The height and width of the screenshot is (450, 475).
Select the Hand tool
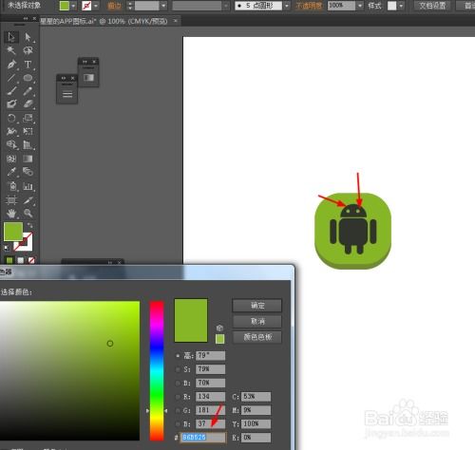(x=11, y=214)
